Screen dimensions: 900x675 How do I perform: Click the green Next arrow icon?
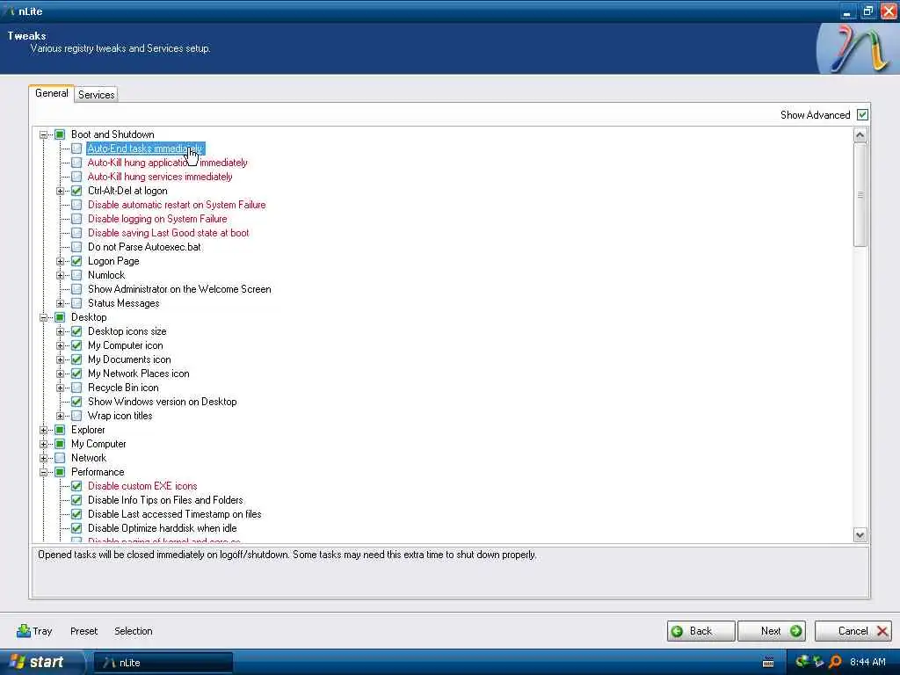[x=795, y=631]
